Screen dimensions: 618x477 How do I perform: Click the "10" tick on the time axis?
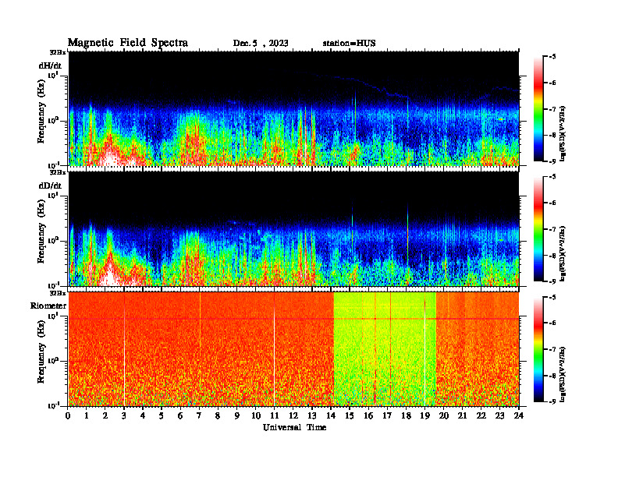(256, 415)
